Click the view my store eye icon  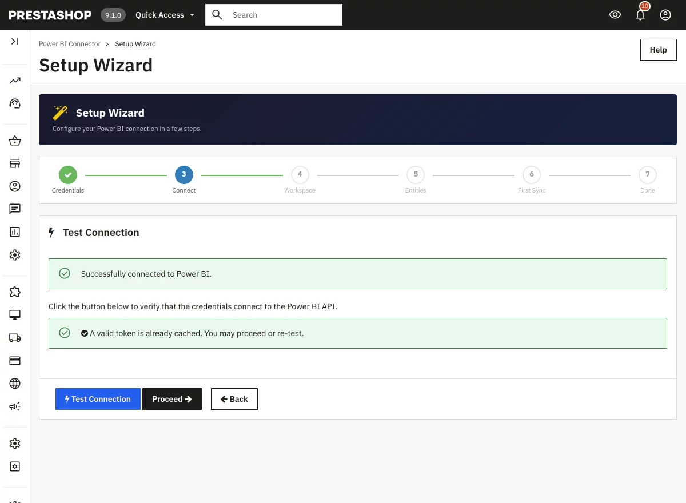(x=615, y=15)
